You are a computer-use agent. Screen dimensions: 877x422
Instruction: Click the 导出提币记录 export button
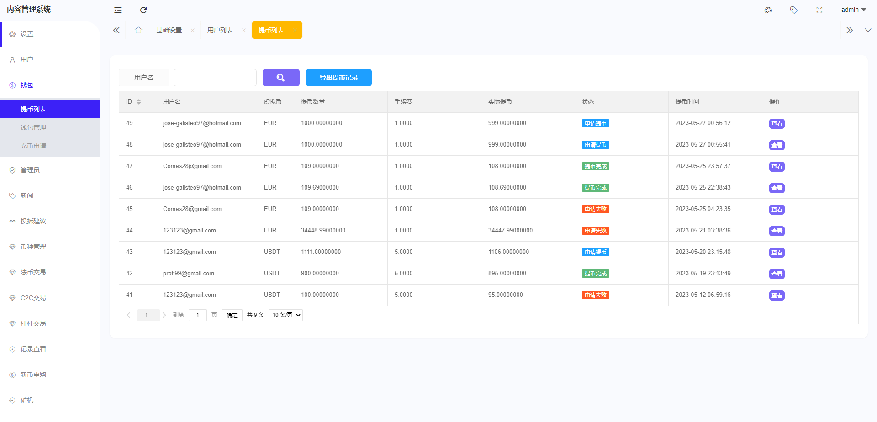click(338, 78)
